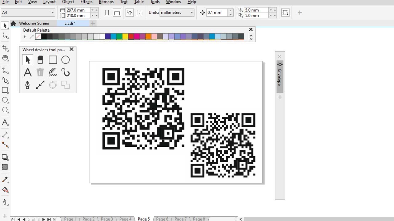Pick the red swatch in the Default Palette
The width and height of the screenshot is (394, 221).
coord(131,37)
